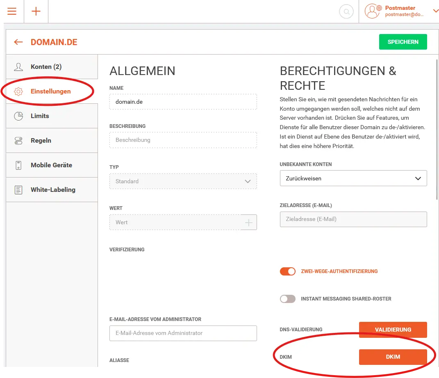Click the DNS-VALIDIERUNG label

[301, 330]
